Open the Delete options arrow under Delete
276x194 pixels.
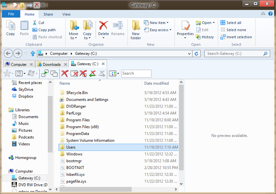tap(103, 38)
